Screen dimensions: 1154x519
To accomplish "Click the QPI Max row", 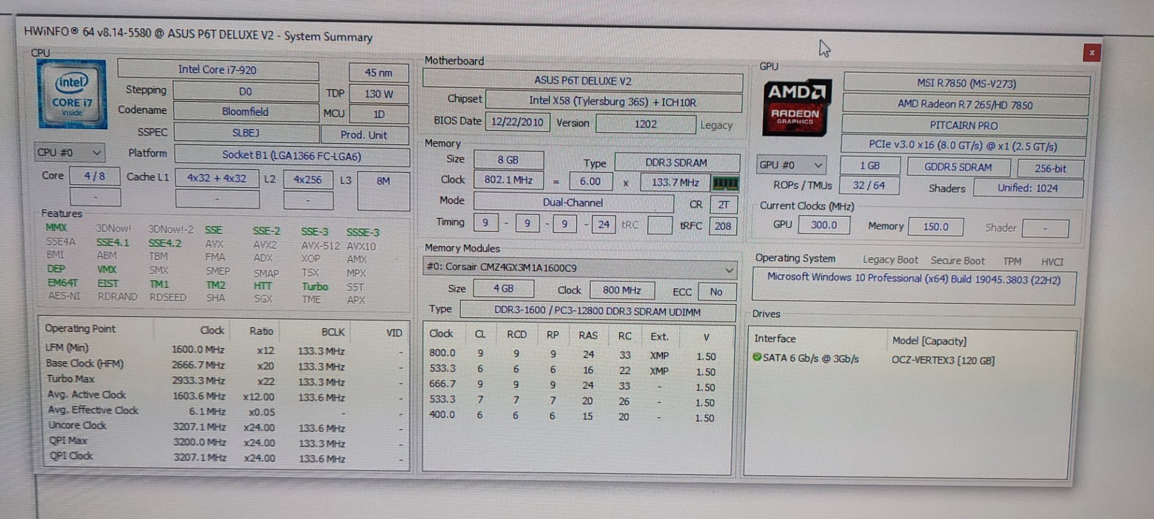I will [x=225, y=442].
